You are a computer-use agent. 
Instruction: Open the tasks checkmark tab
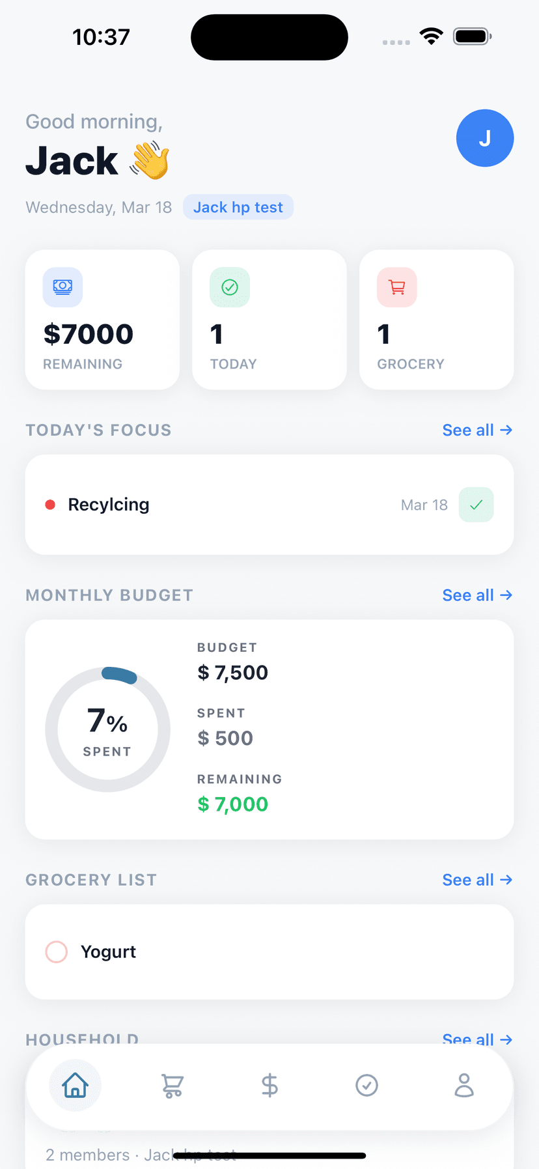[366, 1085]
